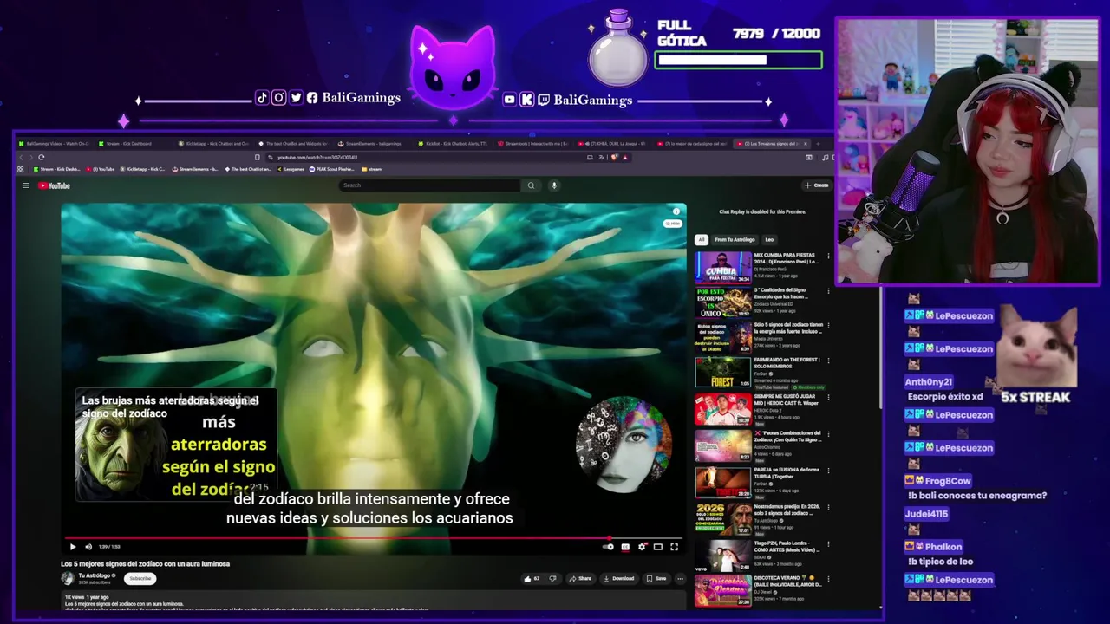Click the Download button below the video
The width and height of the screenshot is (1110, 624).
(x=619, y=578)
